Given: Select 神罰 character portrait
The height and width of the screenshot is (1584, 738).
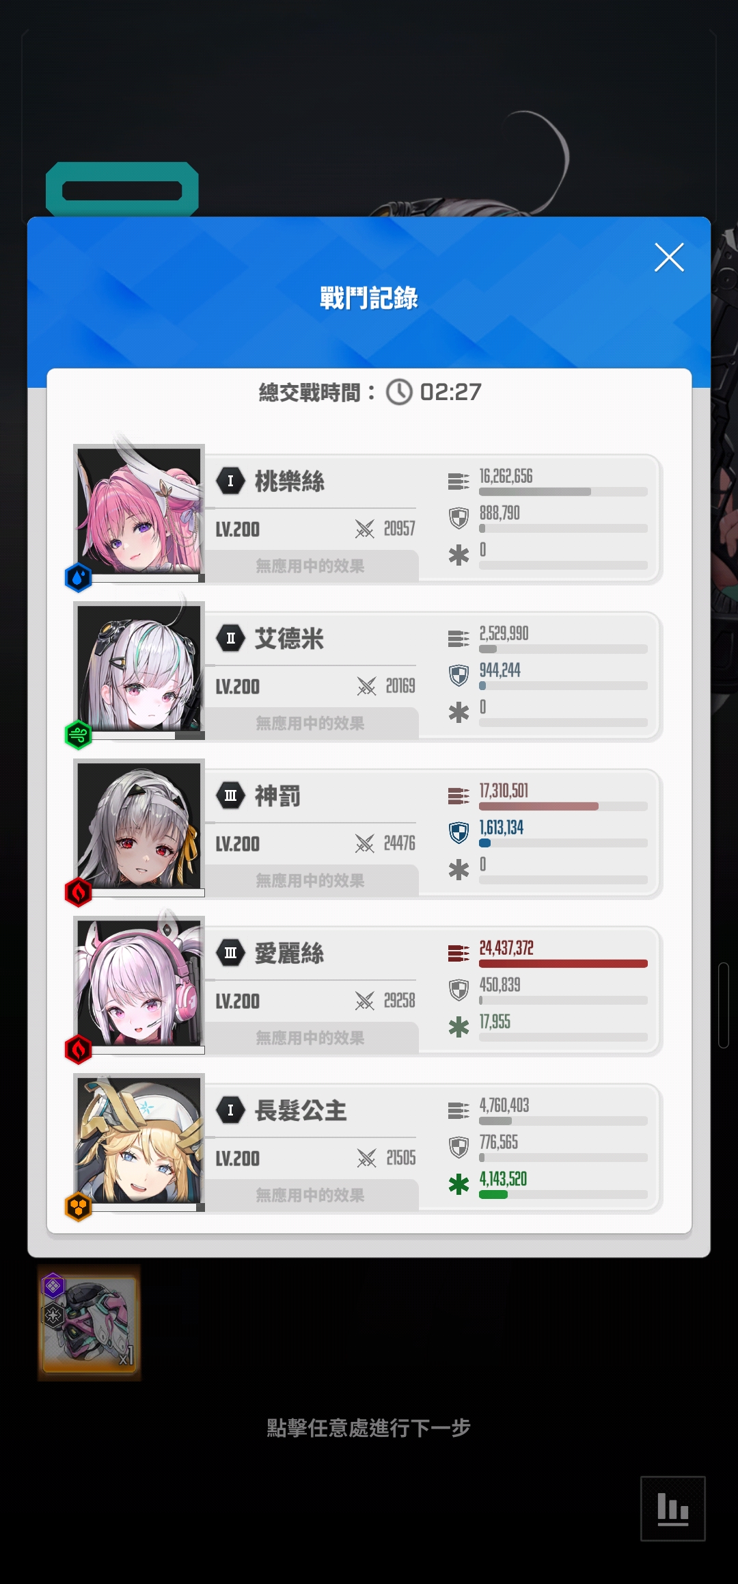Looking at the screenshot, I should 139,825.
